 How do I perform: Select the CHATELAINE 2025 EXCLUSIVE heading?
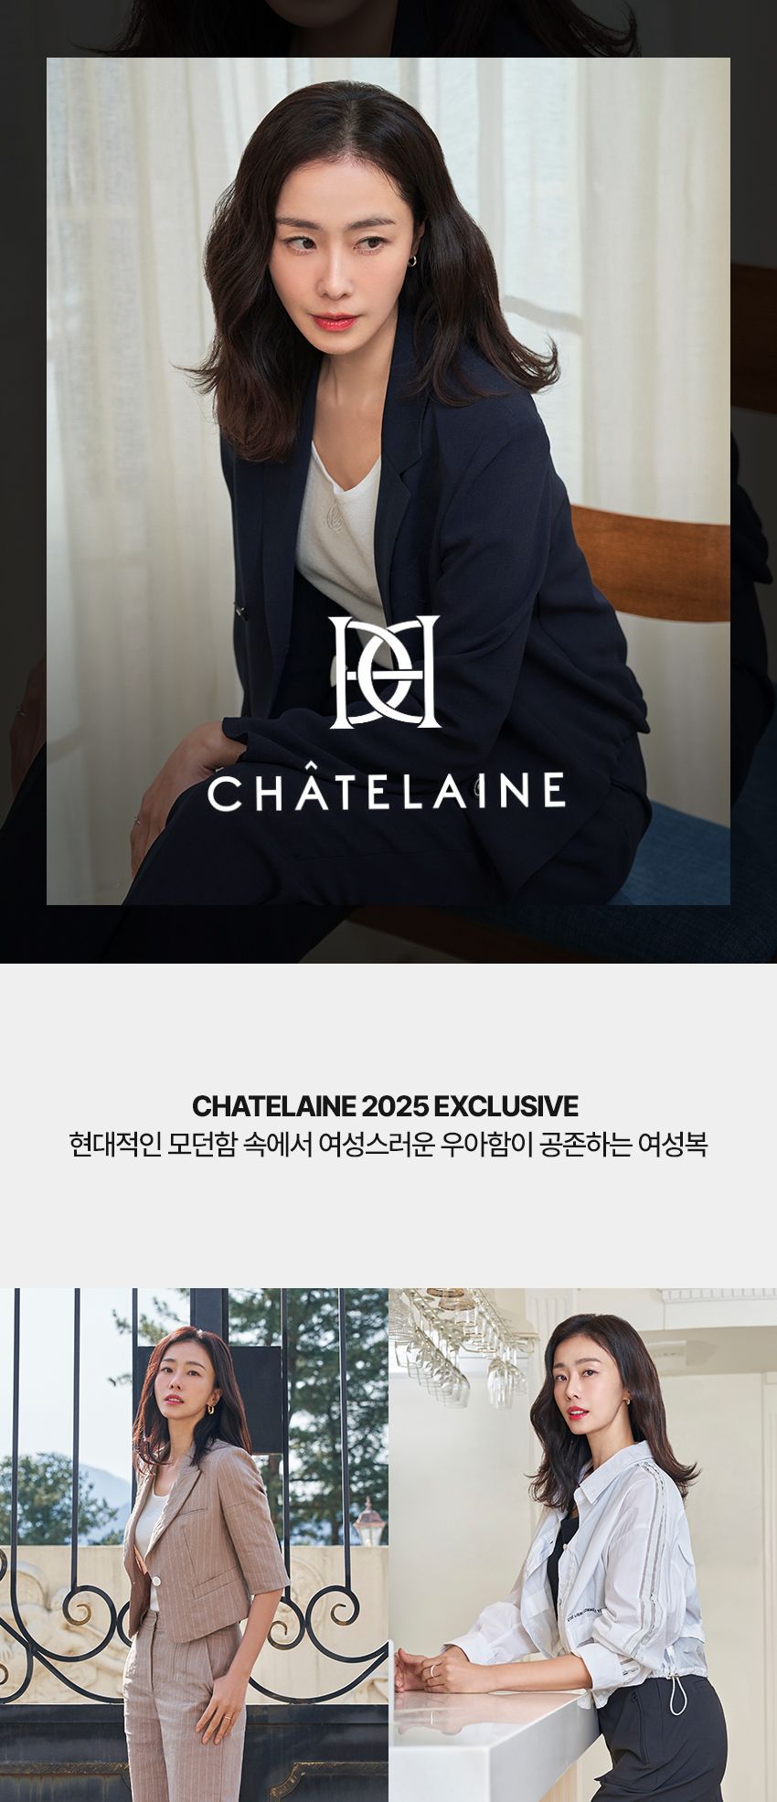(386, 1105)
